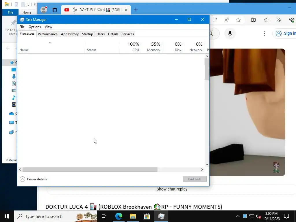Click the muted volume tray icon

(258, 216)
